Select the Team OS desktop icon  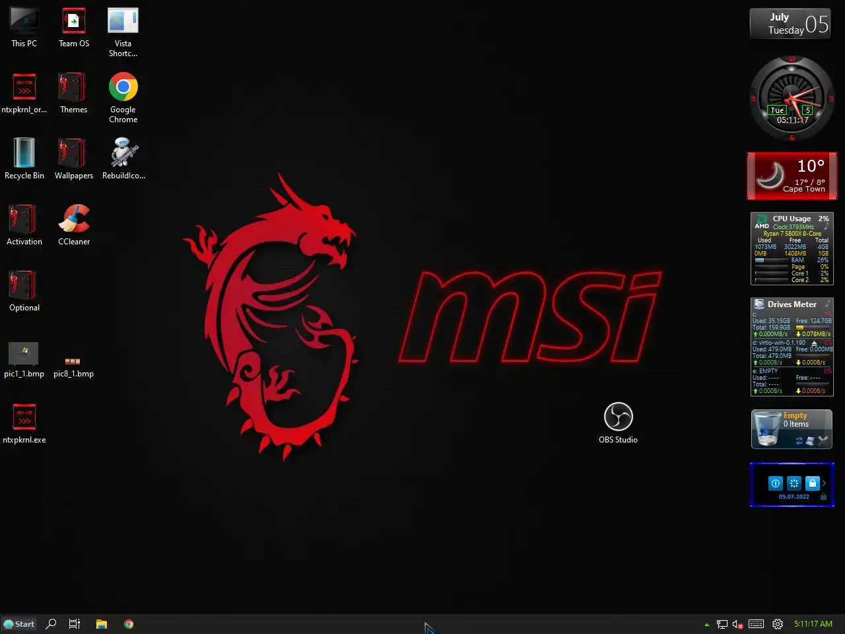(x=74, y=28)
